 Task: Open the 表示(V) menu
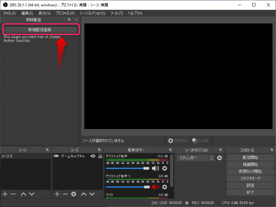(44, 13)
